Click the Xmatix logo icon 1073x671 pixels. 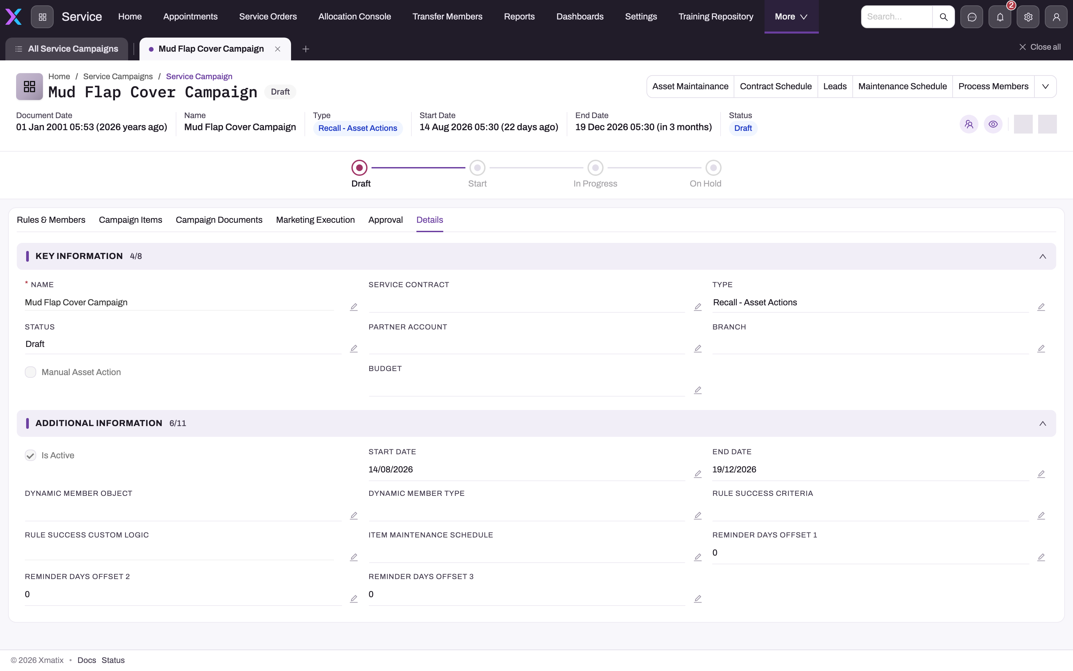pos(13,17)
